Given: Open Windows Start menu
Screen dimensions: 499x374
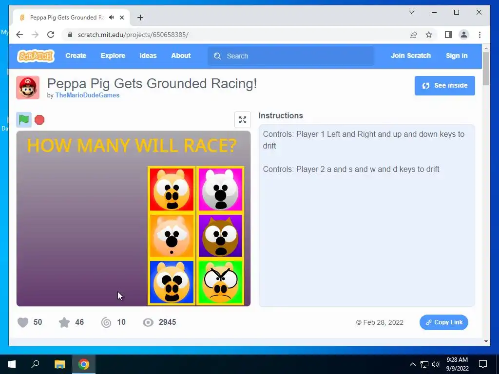Looking at the screenshot, I should [x=12, y=364].
